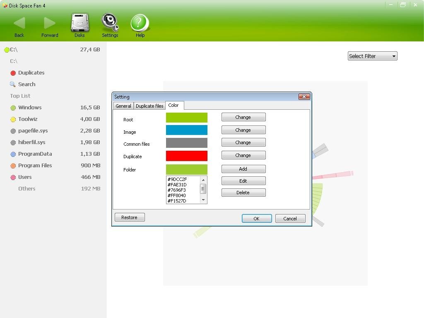
Task: Change the Common files color
Action: click(x=243, y=142)
